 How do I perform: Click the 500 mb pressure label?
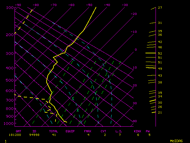10,80
